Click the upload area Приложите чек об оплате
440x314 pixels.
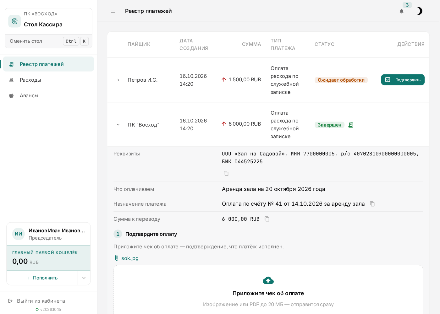(268, 290)
